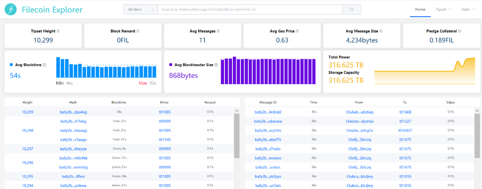Click blocks table scrollbar up arrow
The width and height of the screenshot is (482, 189).
236,110
